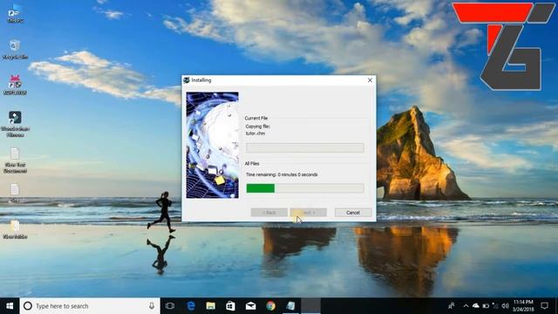The height and width of the screenshot is (314, 558).
Task: Select the New Text Document desktop file
Action: (x=15, y=160)
